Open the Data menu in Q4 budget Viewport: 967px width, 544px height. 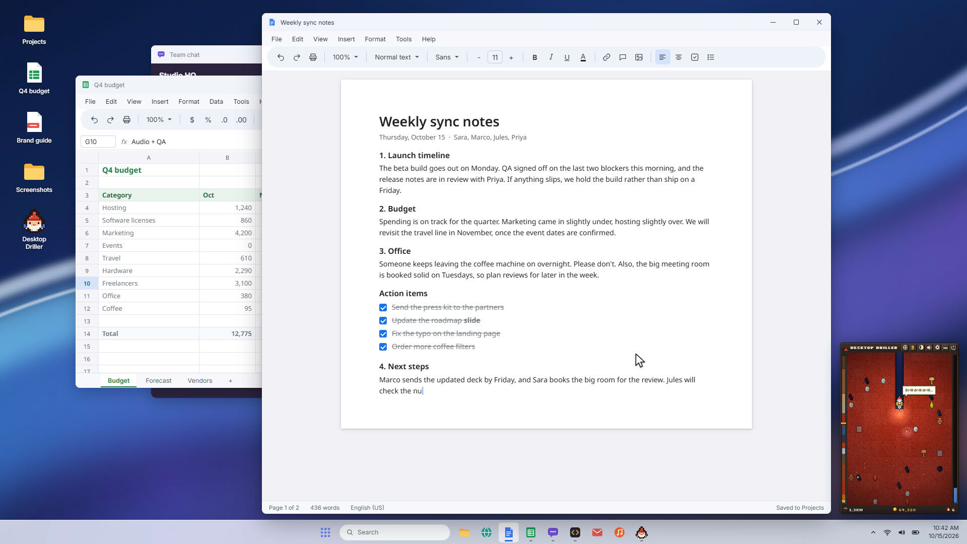pyautogui.click(x=216, y=102)
